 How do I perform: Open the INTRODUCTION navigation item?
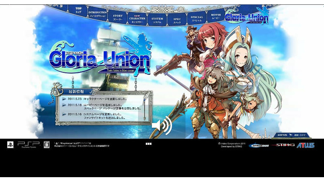(x=97, y=14)
